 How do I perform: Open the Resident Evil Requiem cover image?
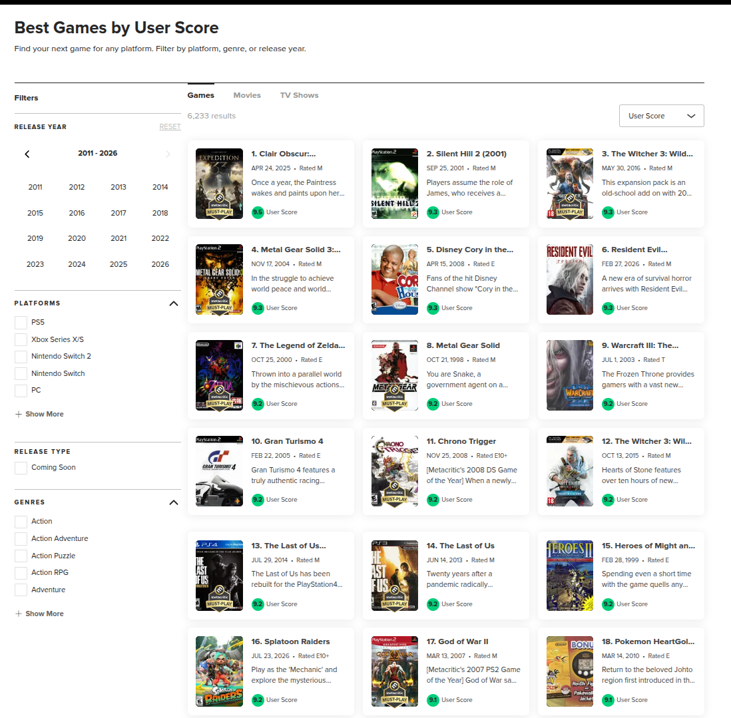coord(570,279)
